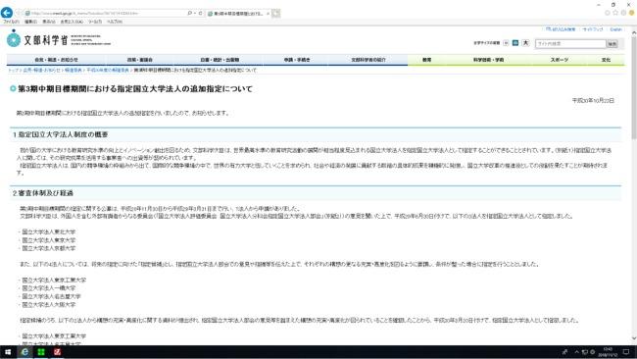Click the scrollbar up arrow

(633, 31)
